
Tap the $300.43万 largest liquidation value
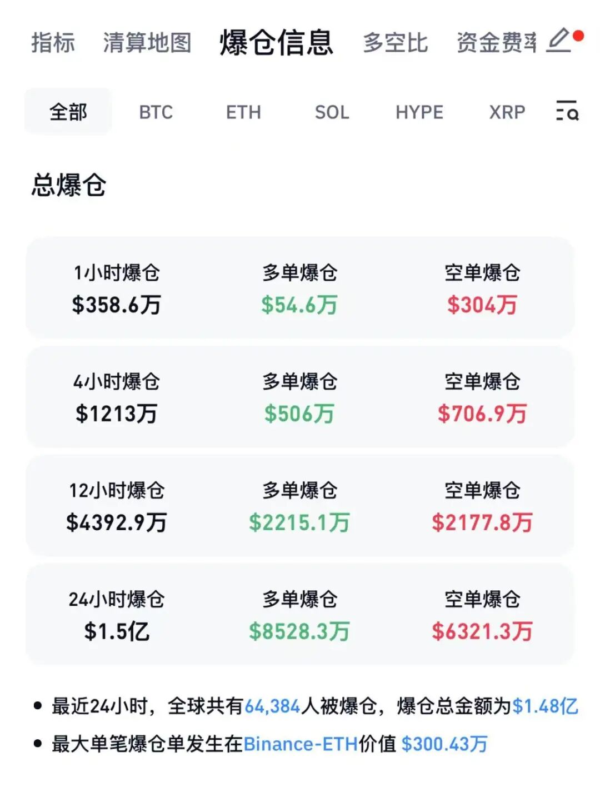click(x=444, y=744)
